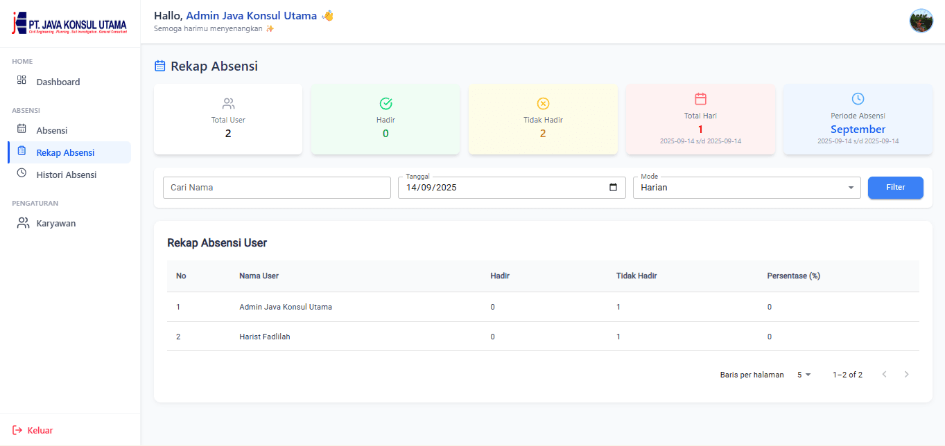Click the Total Hari calendar icon
This screenshot has height=446, width=945.
click(700, 99)
